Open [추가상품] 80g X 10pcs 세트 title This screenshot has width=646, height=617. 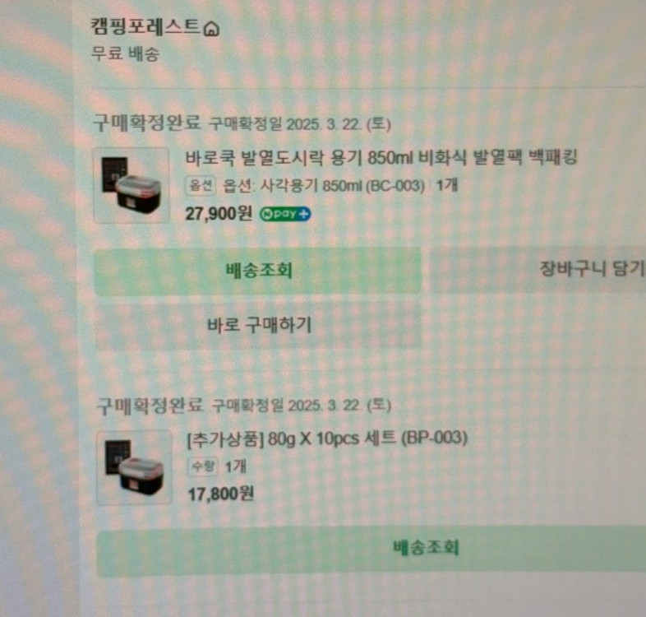327,438
